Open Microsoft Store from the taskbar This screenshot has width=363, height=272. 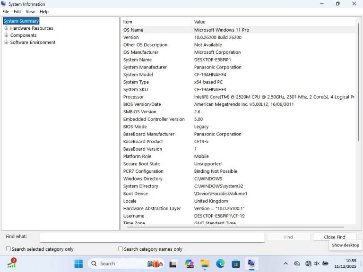click(236, 263)
